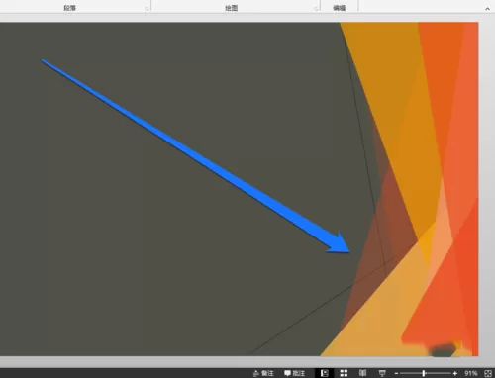The width and height of the screenshot is (495, 378).
Task: Start the slide show from status bar
Action: (382, 373)
